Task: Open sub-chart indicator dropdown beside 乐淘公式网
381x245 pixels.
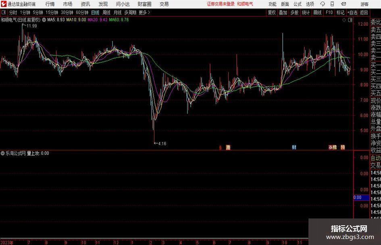Action: pos(3,153)
